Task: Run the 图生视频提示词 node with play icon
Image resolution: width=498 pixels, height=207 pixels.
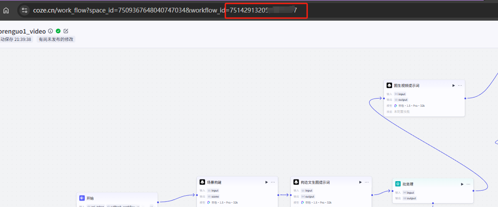Action: (454, 86)
